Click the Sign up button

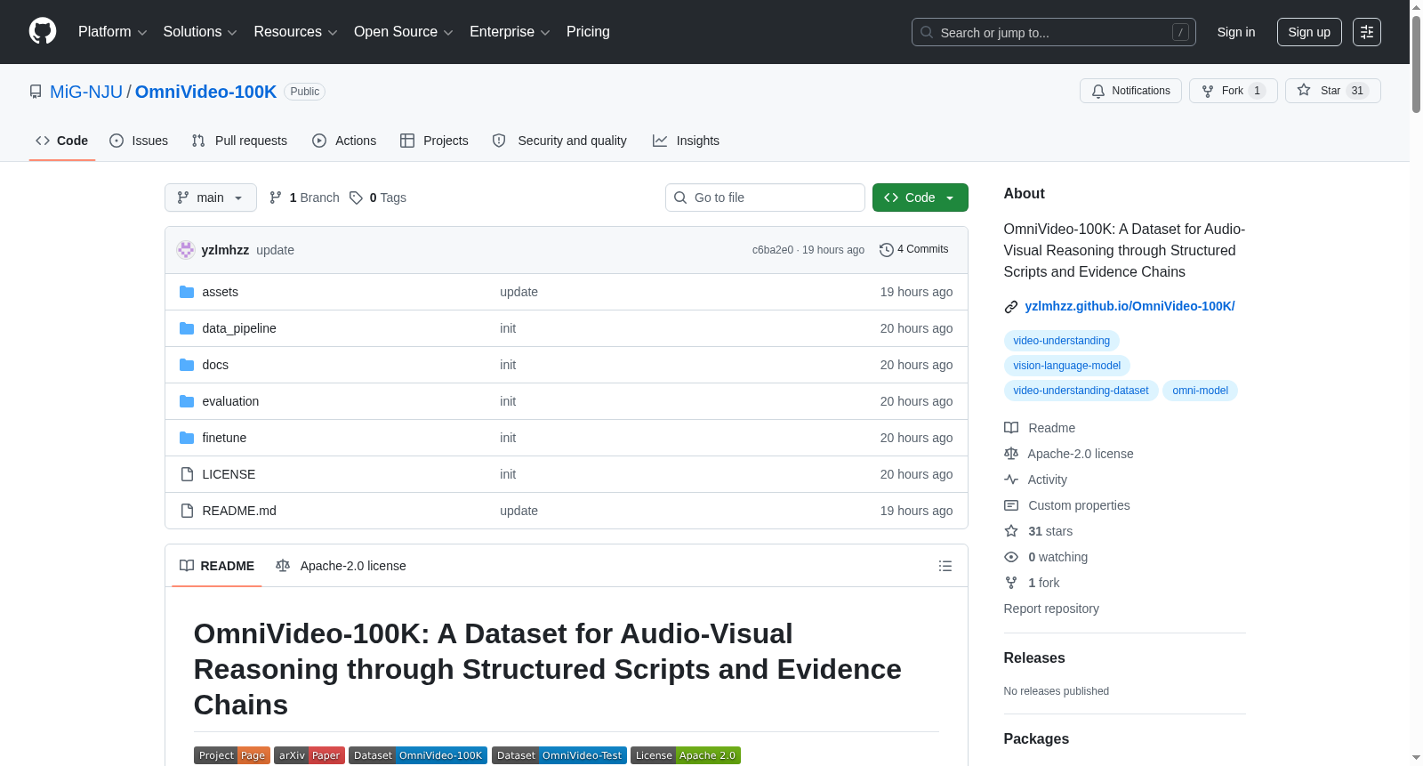coord(1309,32)
